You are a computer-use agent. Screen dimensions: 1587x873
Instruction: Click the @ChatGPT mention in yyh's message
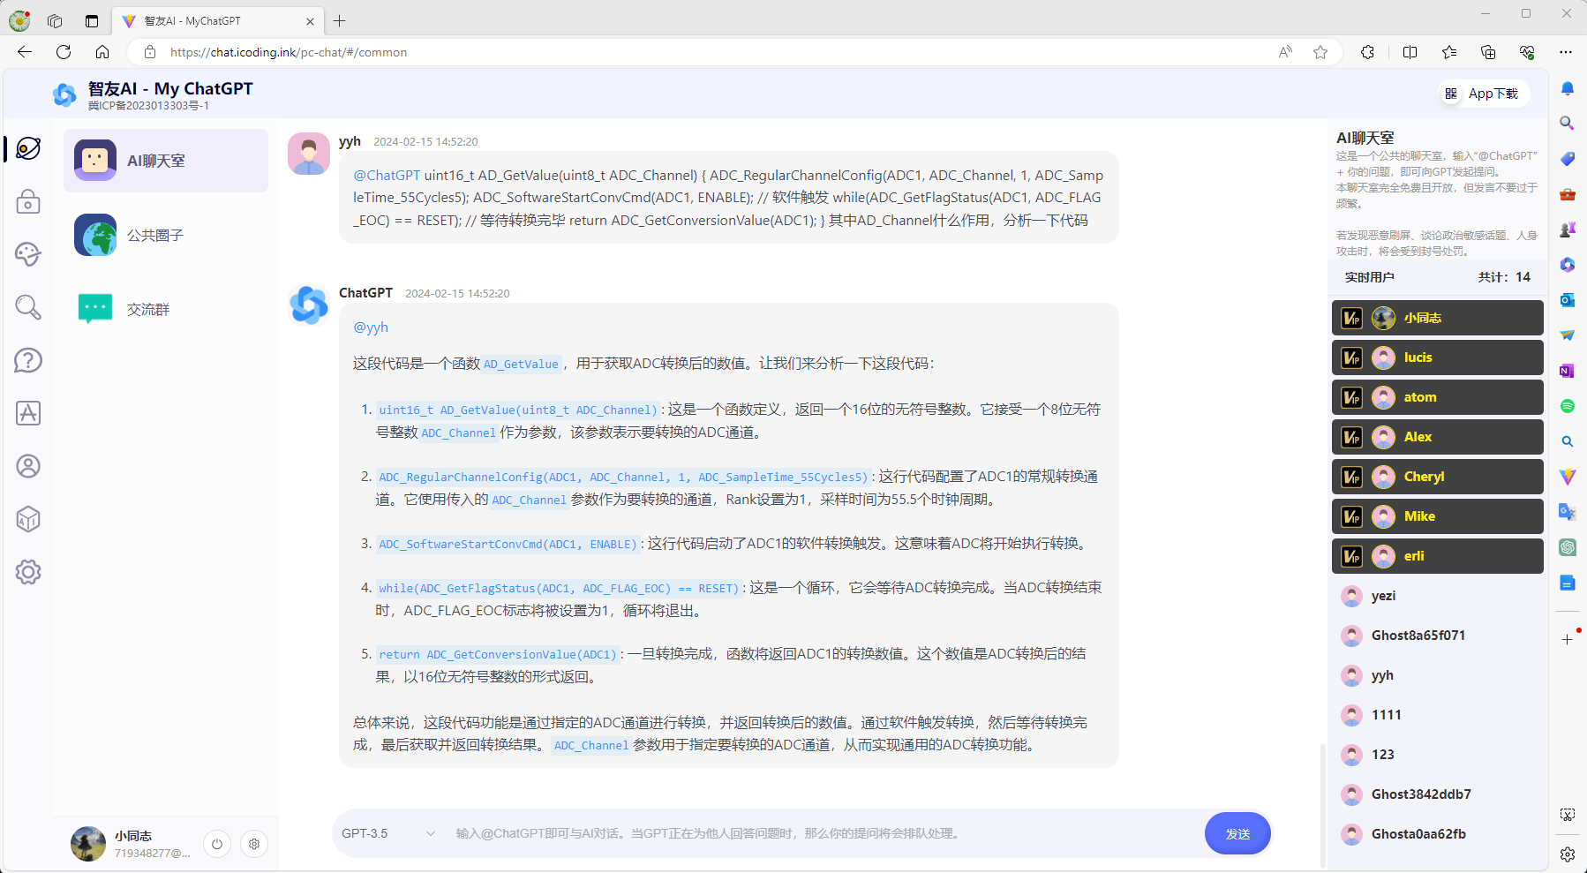click(387, 176)
